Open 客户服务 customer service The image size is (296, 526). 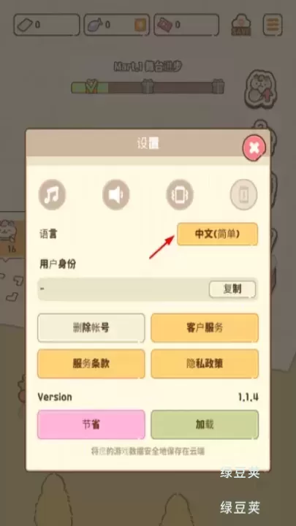(x=205, y=328)
